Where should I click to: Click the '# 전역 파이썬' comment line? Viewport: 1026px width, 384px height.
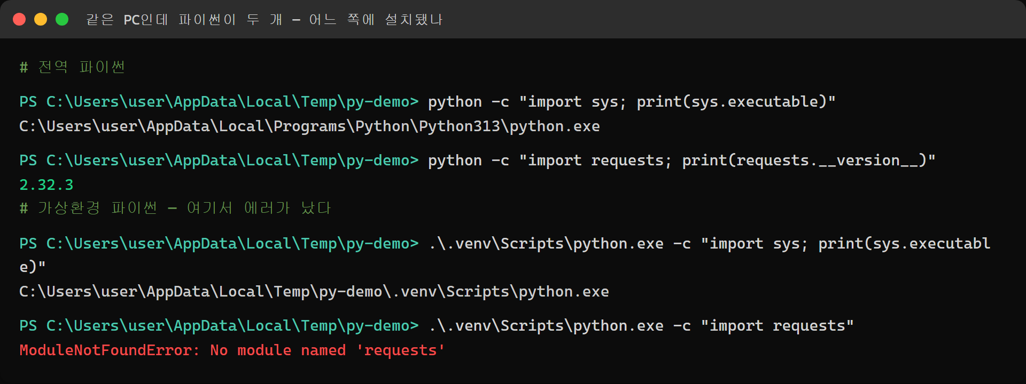72,67
